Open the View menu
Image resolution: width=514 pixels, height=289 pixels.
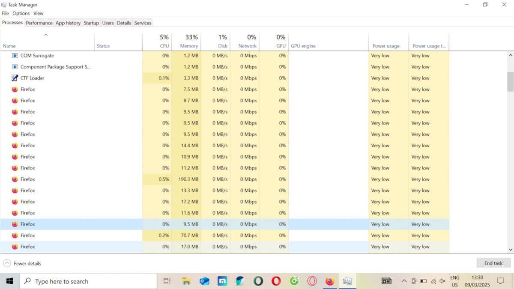[x=39, y=13]
